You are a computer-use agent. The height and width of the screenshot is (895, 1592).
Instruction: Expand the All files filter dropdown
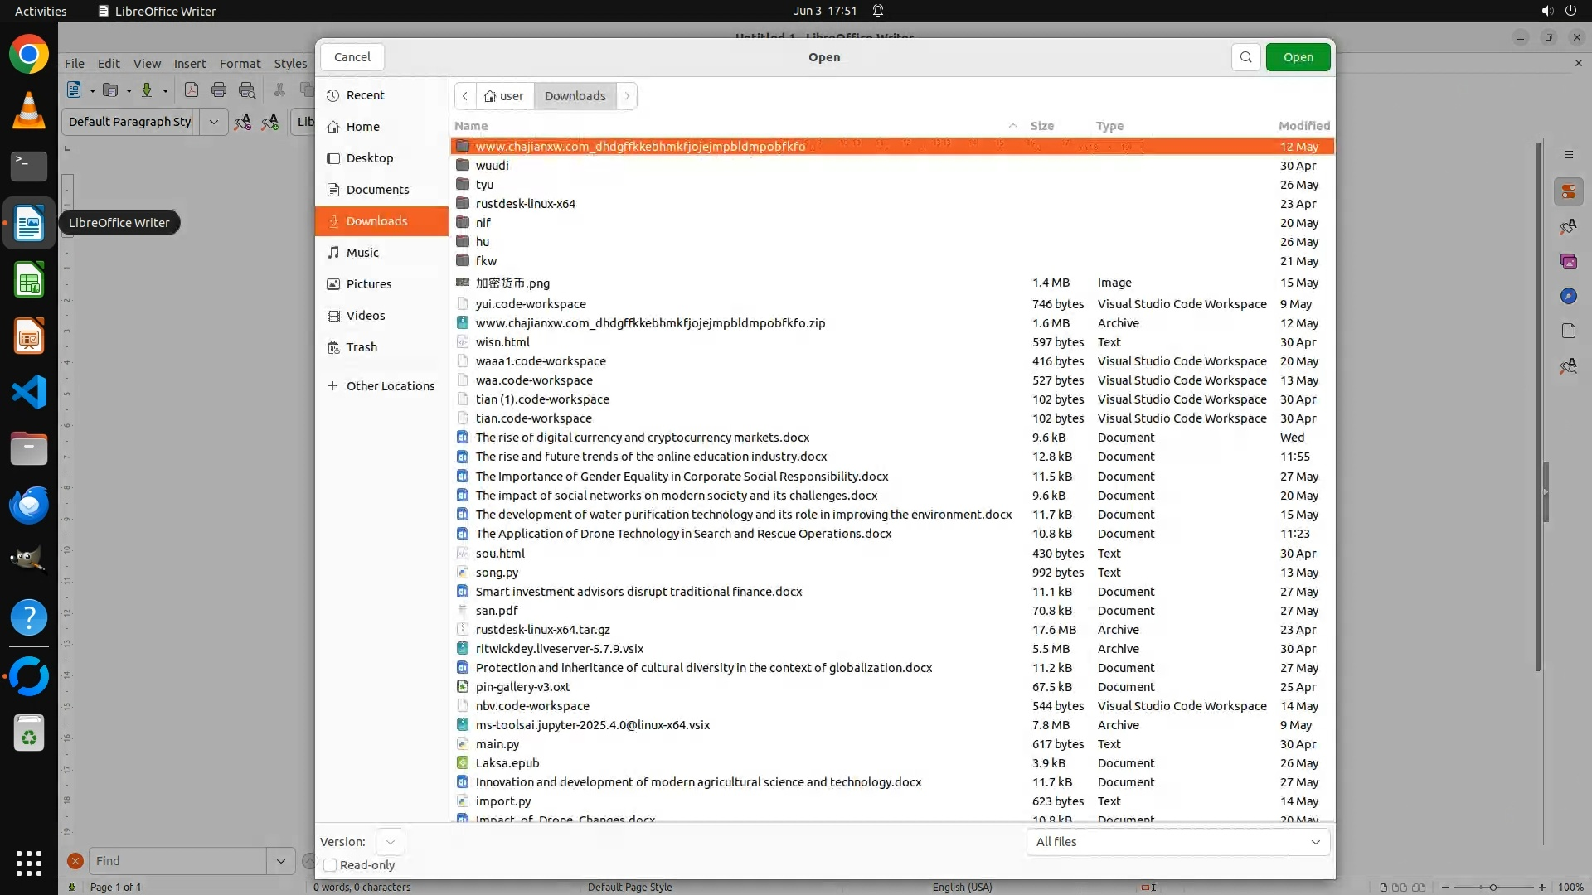click(x=1177, y=842)
